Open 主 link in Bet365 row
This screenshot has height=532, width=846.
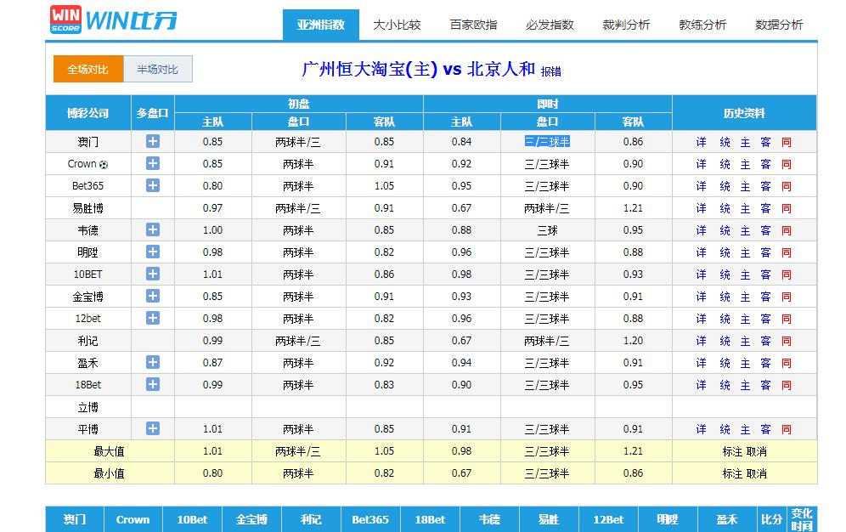click(745, 186)
